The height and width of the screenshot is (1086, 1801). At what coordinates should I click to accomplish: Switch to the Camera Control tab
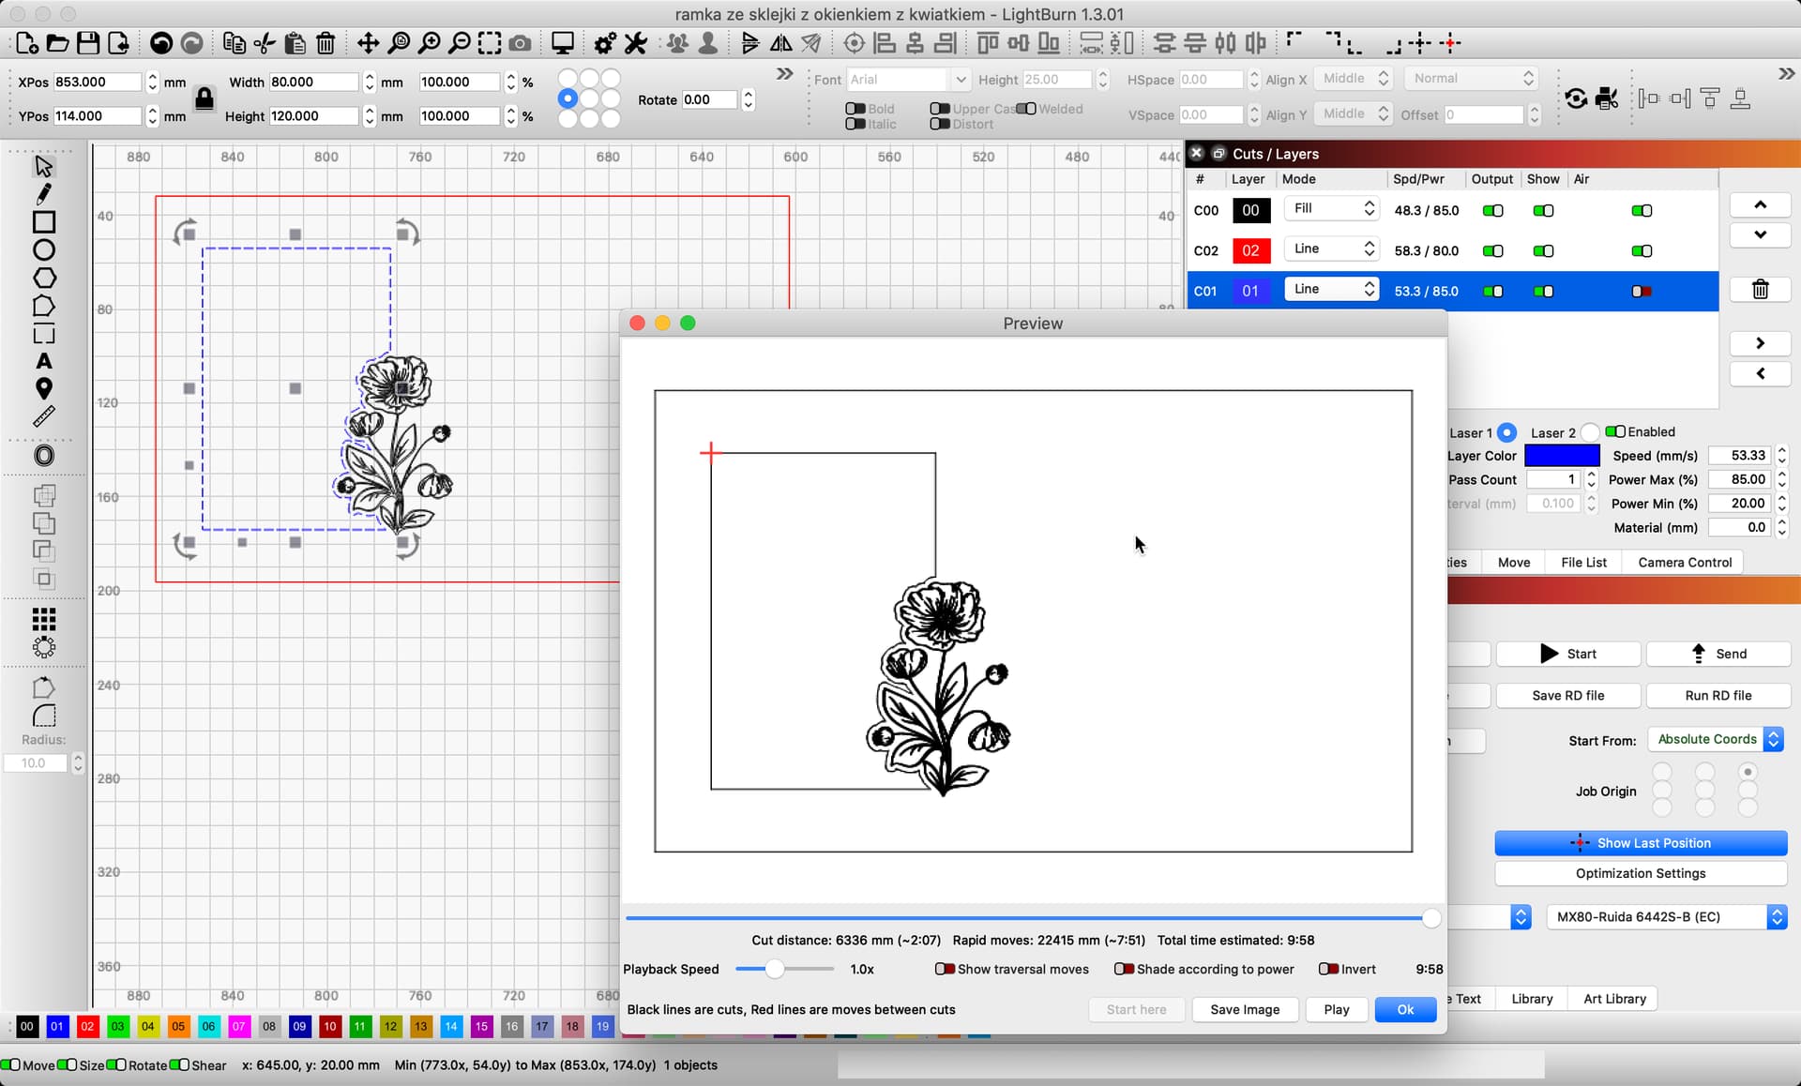(1684, 562)
